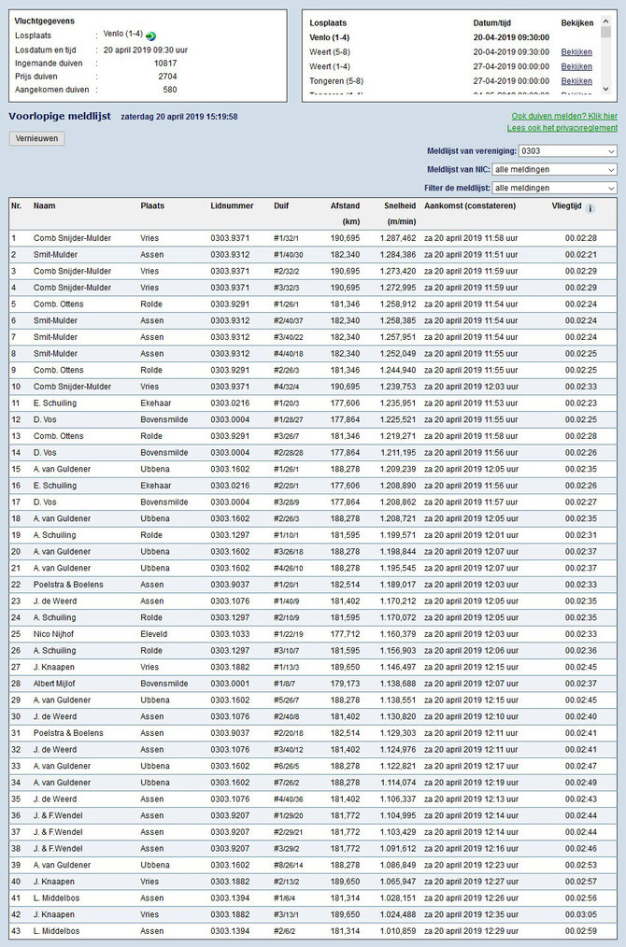Select the 'Vliegtijd' column header
Image resolution: width=626 pixels, height=947 pixels.
567,206
